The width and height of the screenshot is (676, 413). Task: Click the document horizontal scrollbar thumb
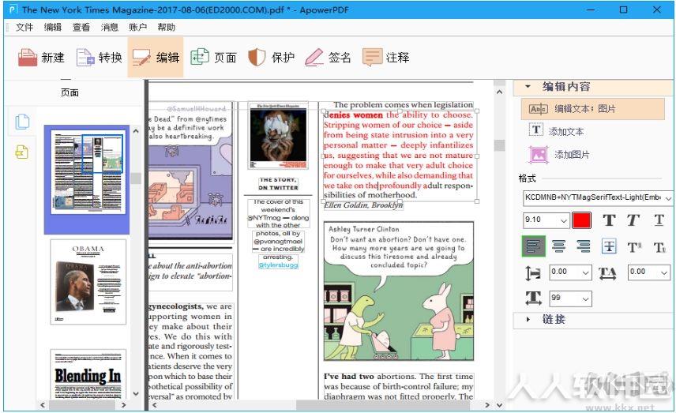(x=382, y=405)
